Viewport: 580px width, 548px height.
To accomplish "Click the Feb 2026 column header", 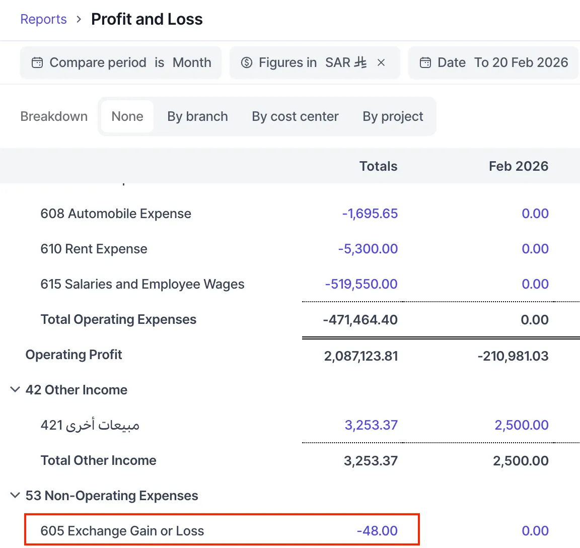I will tap(519, 166).
